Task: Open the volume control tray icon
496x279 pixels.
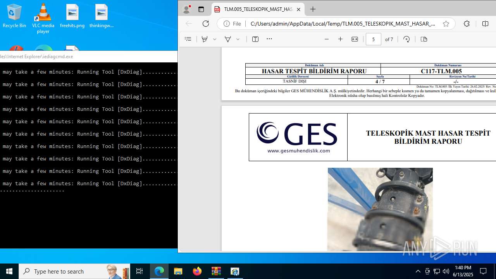Action: pos(446,271)
